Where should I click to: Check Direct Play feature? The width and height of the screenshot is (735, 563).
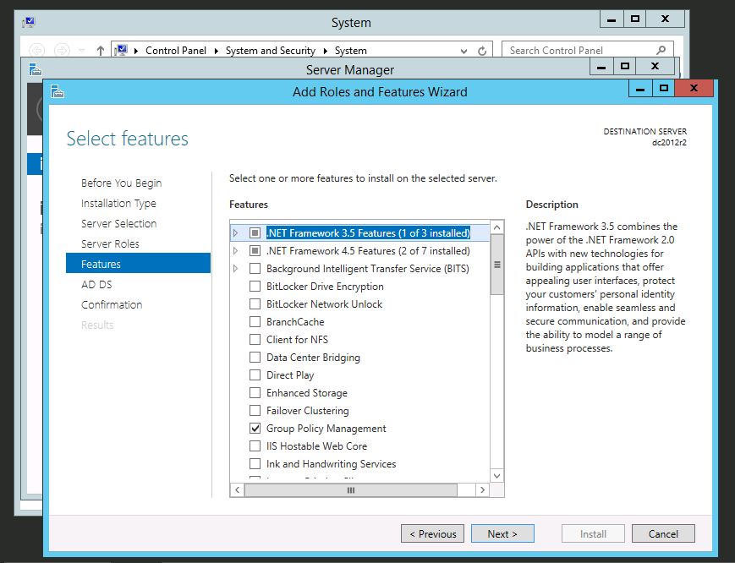255,375
